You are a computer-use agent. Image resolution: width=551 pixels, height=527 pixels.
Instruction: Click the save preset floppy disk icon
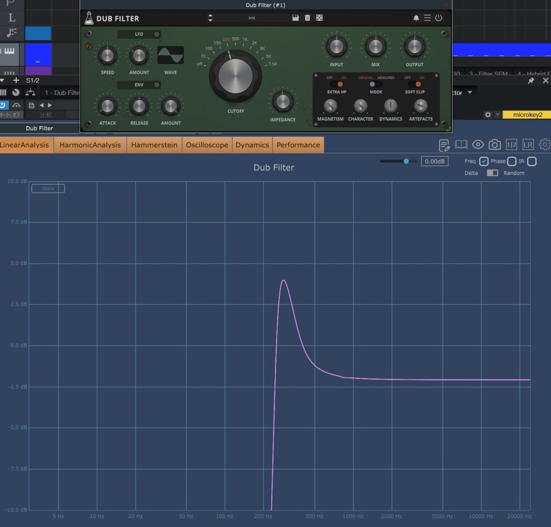click(x=295, y=18)
